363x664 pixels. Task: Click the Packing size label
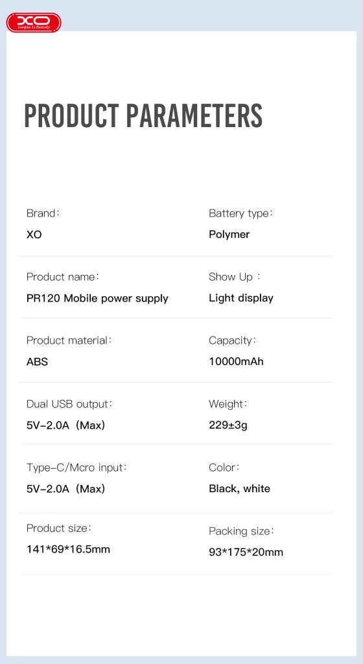click(x=242, y=532)
